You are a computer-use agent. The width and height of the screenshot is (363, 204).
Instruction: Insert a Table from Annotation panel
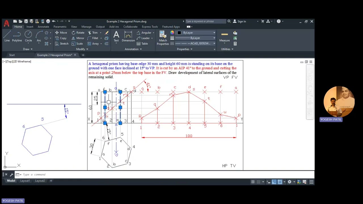pyautogui.click(x=142, y=44)
